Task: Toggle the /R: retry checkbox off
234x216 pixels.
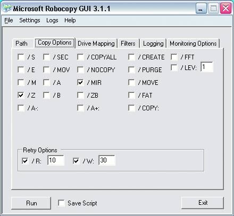Action: (x=25, y=161)
